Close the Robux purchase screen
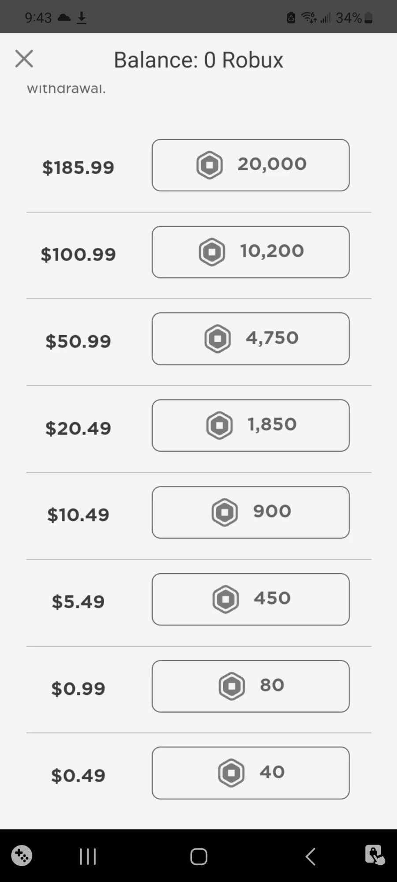Image resolution: width=397 pixels, height=882 pixels. pyautogui.click(x=24, y=59)
